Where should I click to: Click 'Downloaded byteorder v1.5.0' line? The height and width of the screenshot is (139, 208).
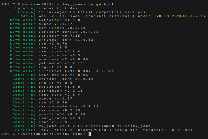point(45,20)
